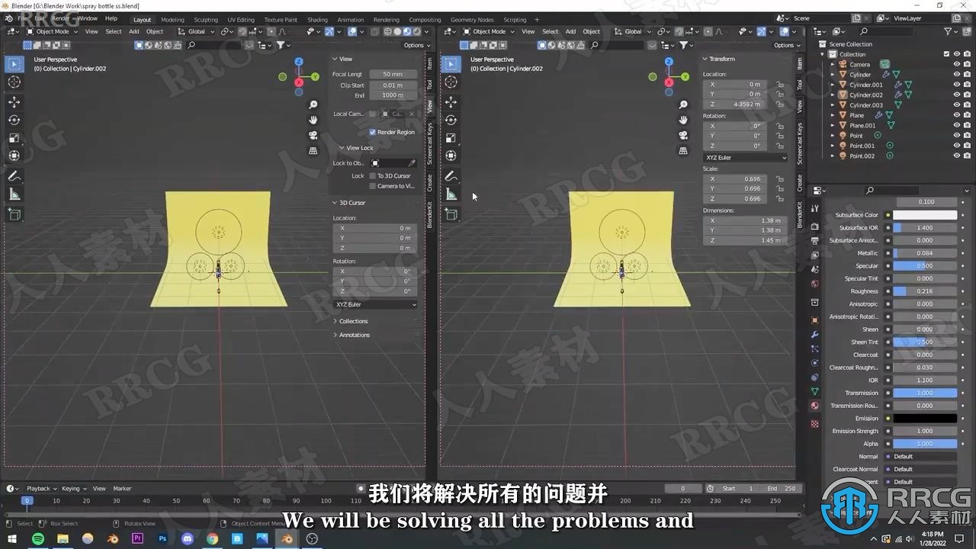This screenshot has width=976, height=549.
Task: Select the Move tool in right viewport
Action: coord(451,101)
